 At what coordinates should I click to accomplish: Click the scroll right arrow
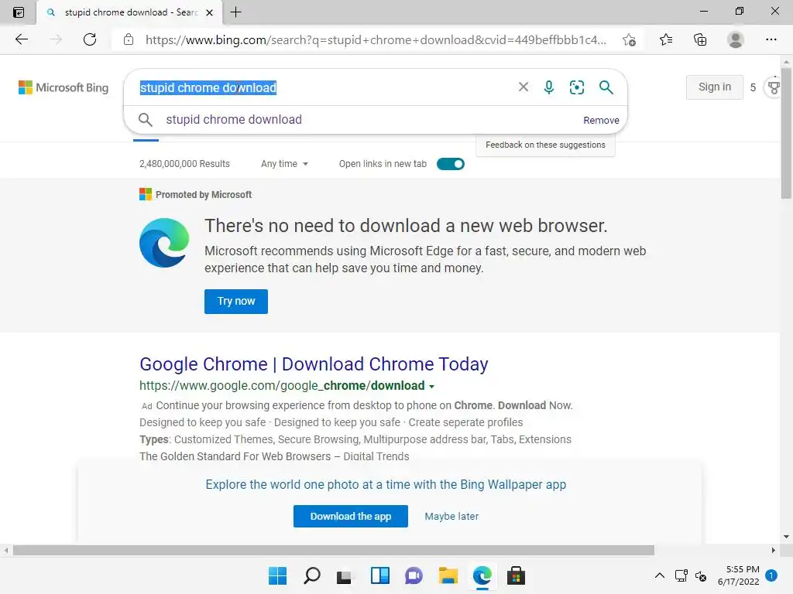tap(773, 550)
